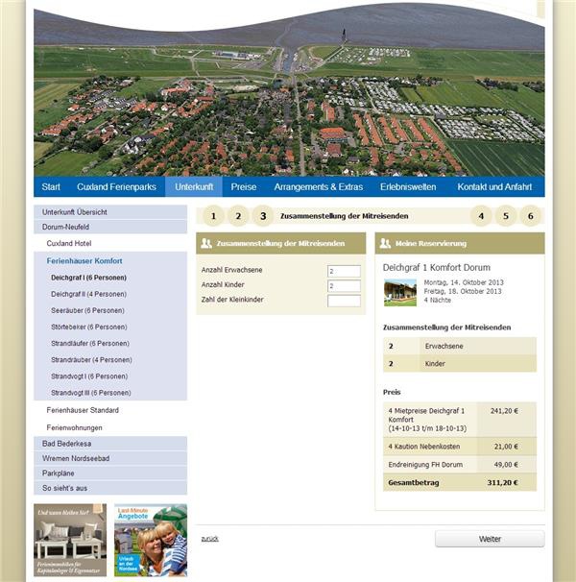Click step 6 in the progress bar
Screen dimensions: 576x582
pos(532,216)
